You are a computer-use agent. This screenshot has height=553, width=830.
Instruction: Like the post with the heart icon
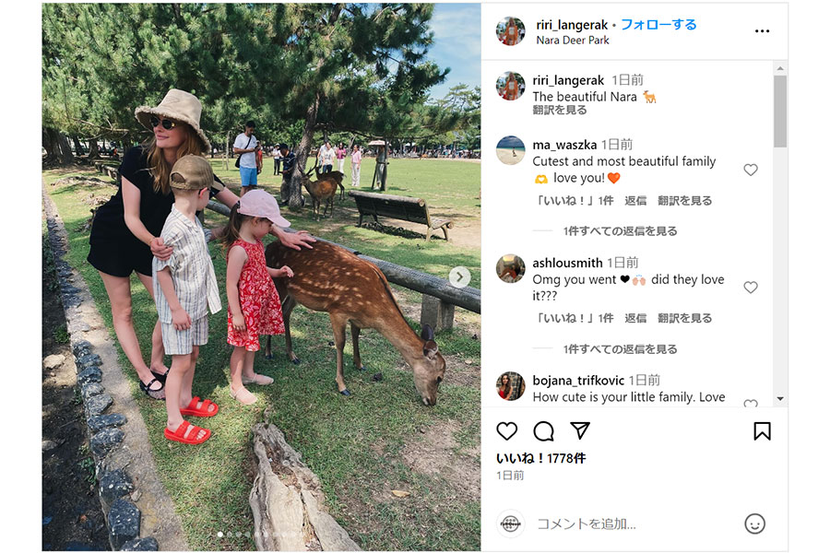[x=506, y=431]
